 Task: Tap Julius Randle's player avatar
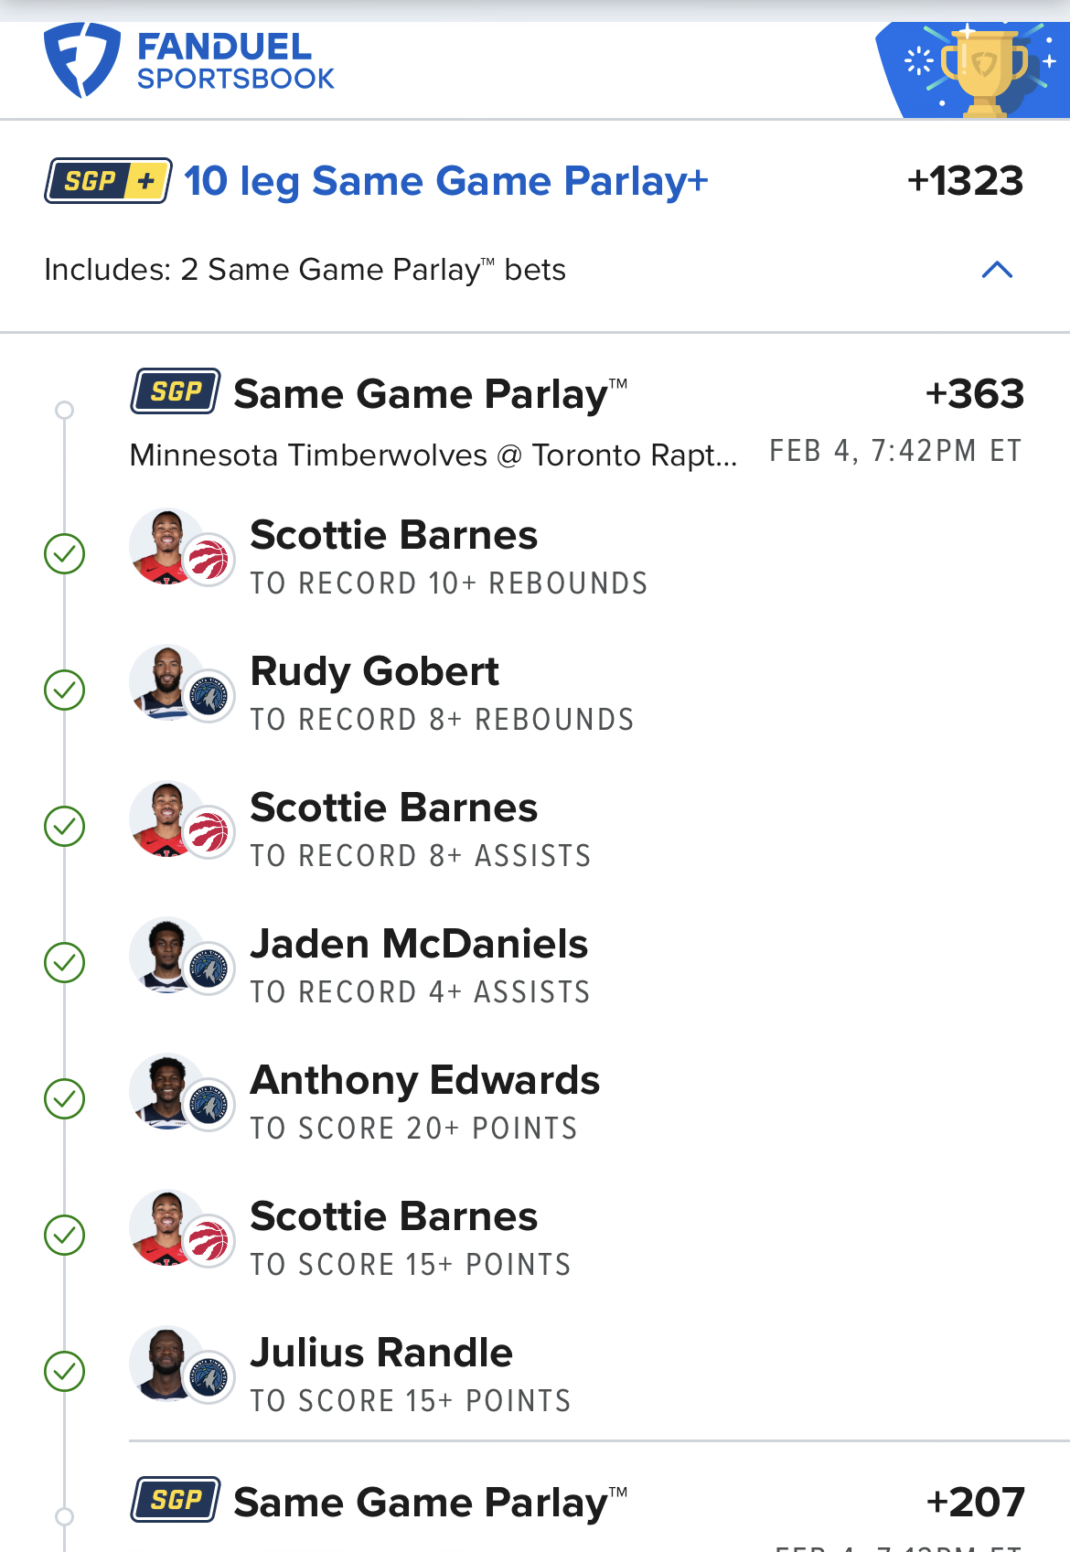tap(168, 1365)
